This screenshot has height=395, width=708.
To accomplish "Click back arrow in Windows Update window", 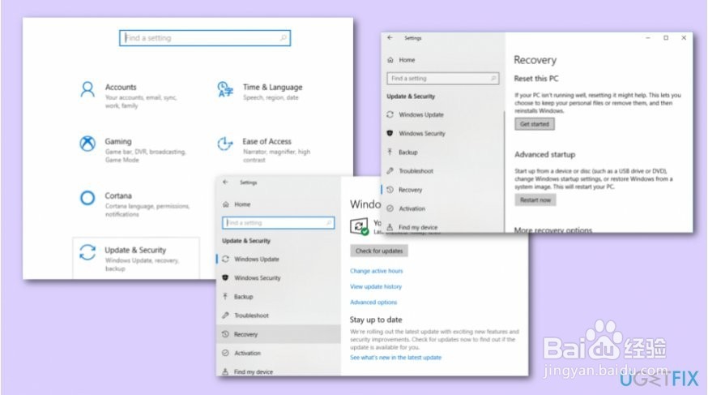I will click(225, 182).
